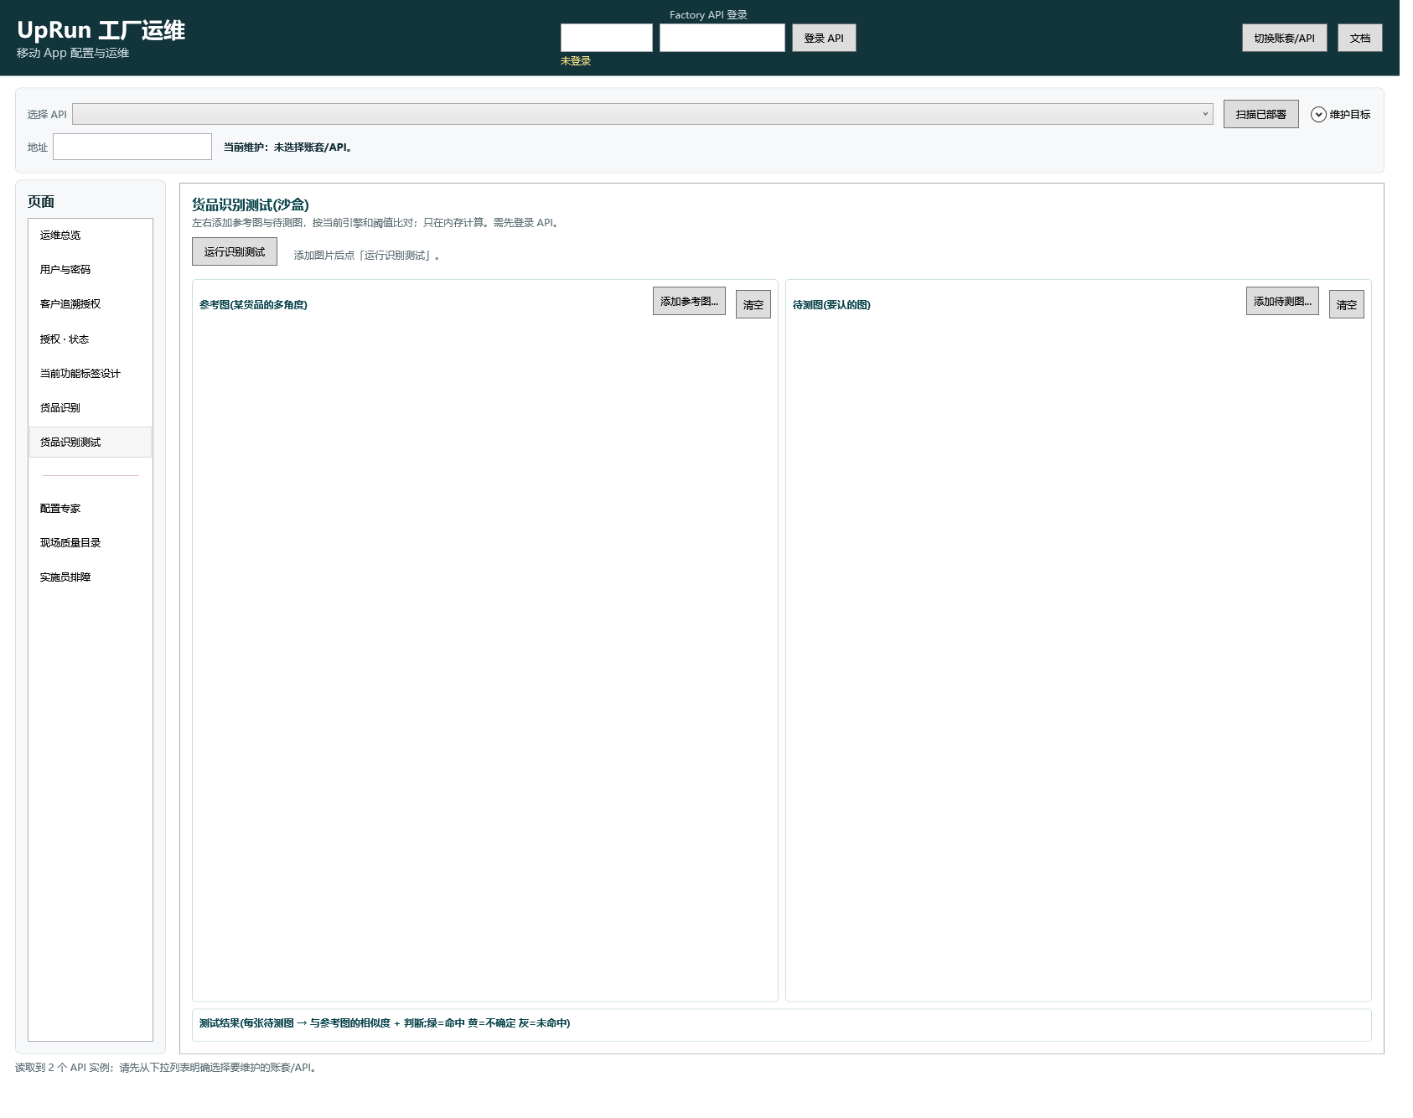This screenshot has width=1413, height=1118.
Task: Select 客户追溯授权 in sidebar
Action: 91,304
